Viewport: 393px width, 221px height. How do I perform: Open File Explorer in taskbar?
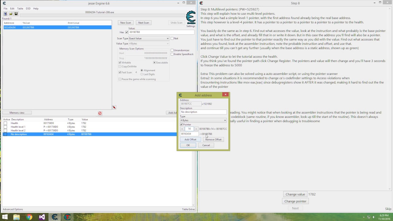[x=17, y=217]
